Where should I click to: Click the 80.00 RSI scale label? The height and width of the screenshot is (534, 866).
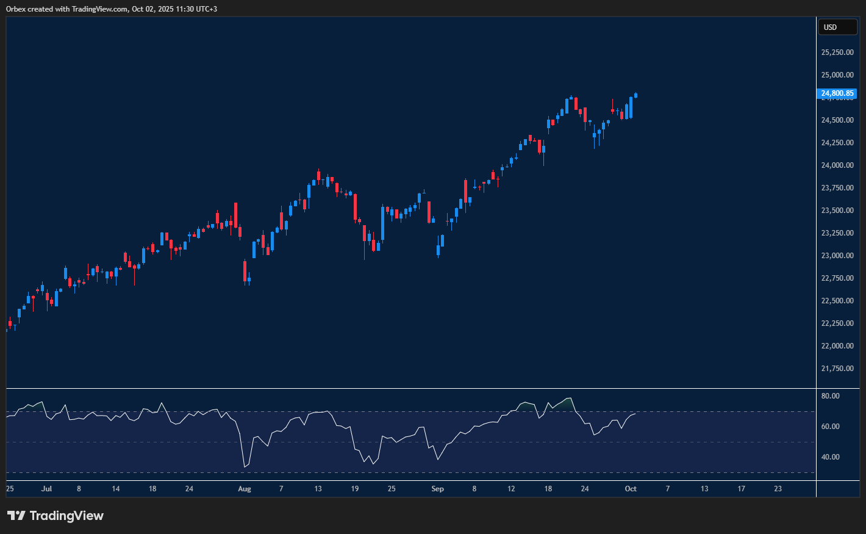click(830, 396)
